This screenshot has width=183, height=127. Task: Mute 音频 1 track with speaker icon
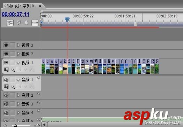pos(6,80)
